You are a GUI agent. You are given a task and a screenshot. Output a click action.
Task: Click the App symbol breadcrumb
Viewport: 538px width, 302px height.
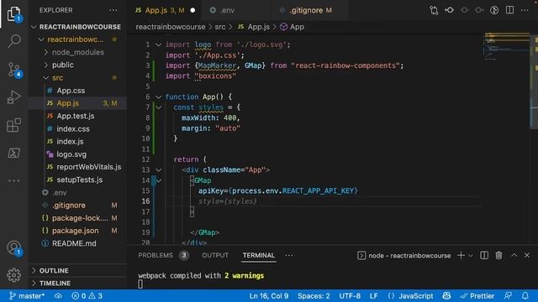293,27
